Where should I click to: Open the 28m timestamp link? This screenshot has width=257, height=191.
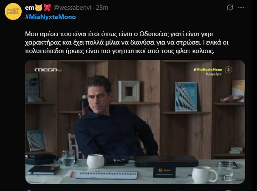coord(102,8)
